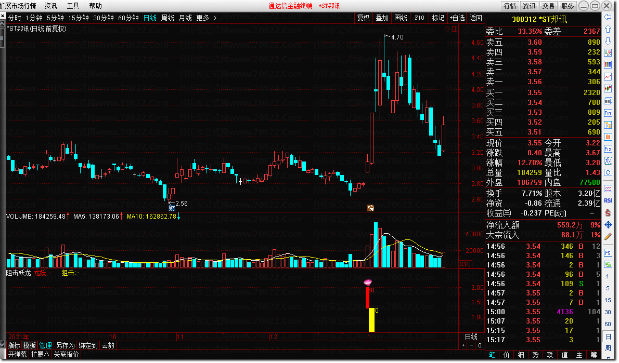Select 月线 monthly period tab
619x363 pixels.
(185, 18)
